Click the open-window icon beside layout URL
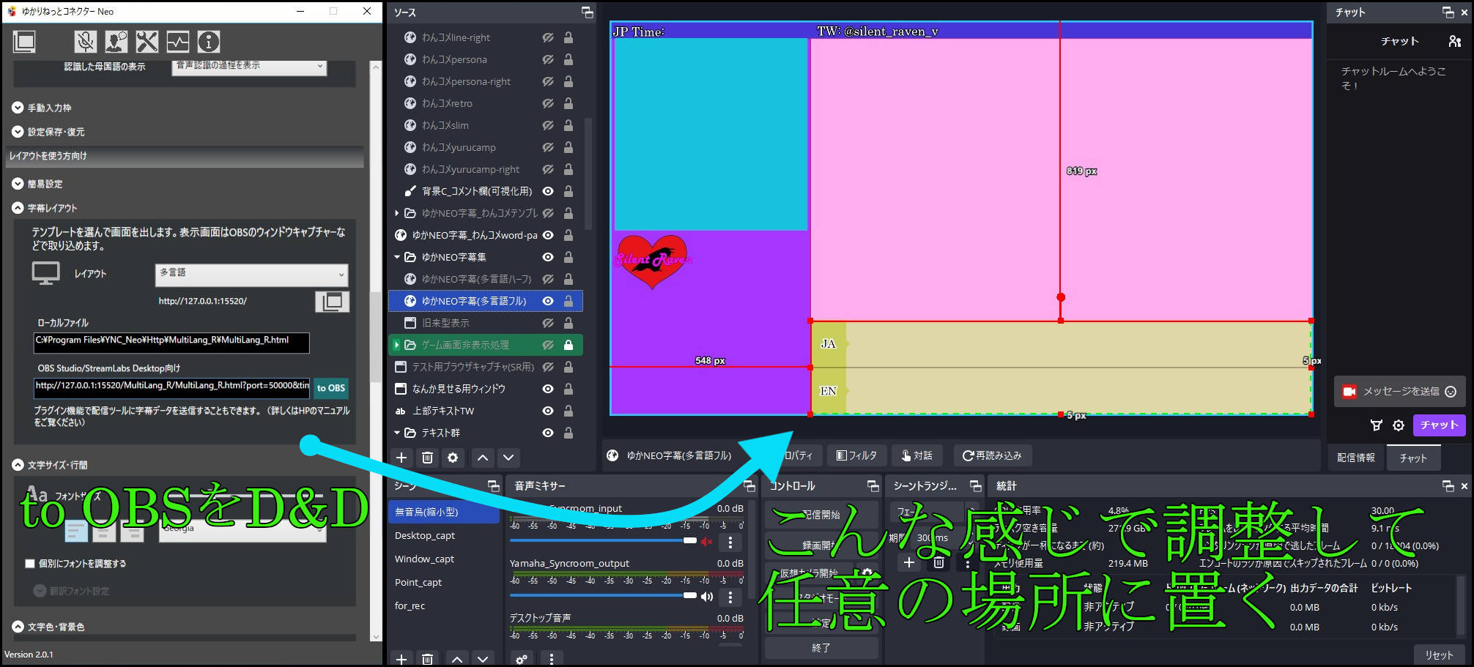The width and height of the screenshot is (1474, 667). 332,302
